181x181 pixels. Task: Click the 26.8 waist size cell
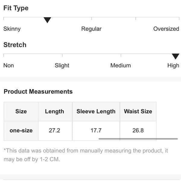138,131
